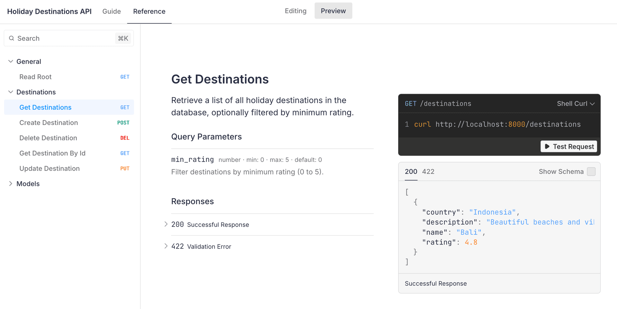Open Get Destination By Id page
The image size is (617, 309).
[x=52, y=153]
